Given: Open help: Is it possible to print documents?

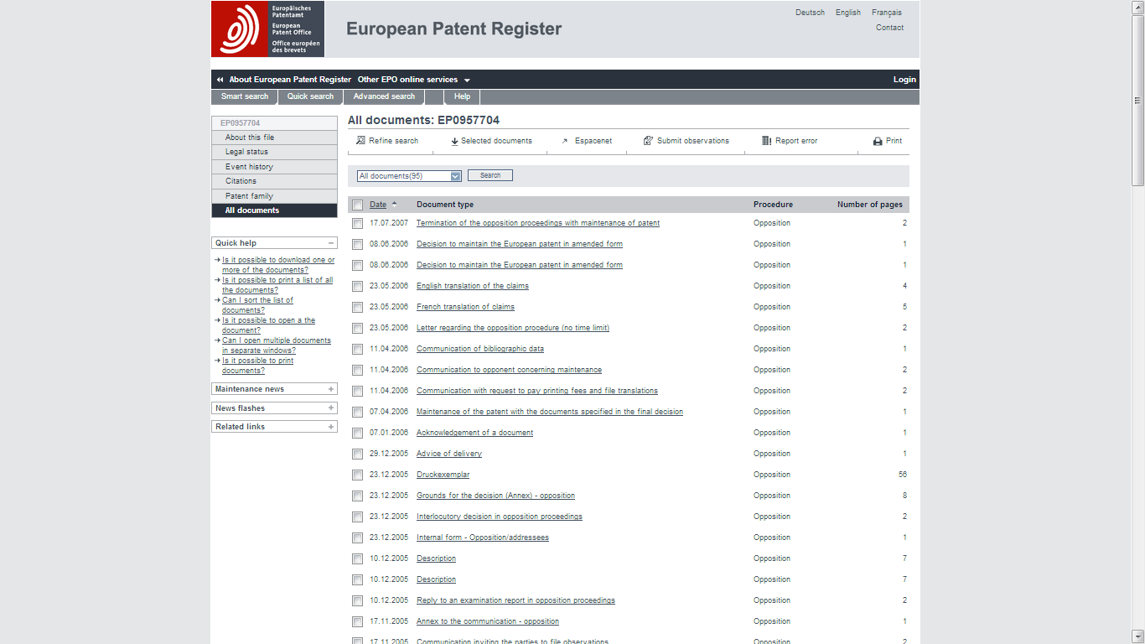Looking at the screenshot, I should coord(257,366).
